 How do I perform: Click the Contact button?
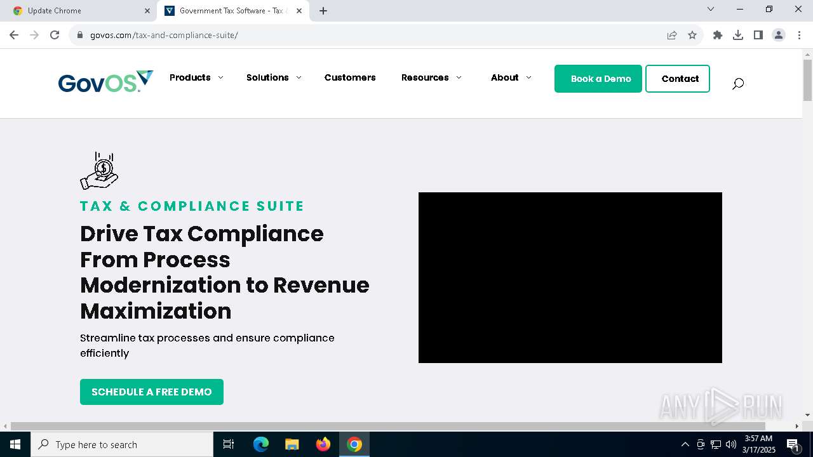(x=678, y=79)
